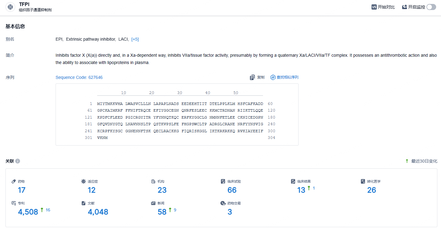441x229 pixels.
Task: Expand the +5 more aliases
Action: click(x=135, y=39)
